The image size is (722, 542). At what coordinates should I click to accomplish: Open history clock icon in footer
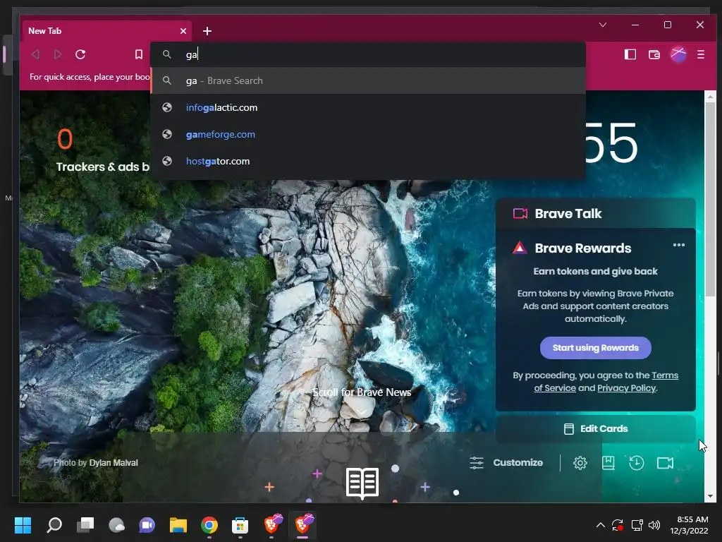637,463
